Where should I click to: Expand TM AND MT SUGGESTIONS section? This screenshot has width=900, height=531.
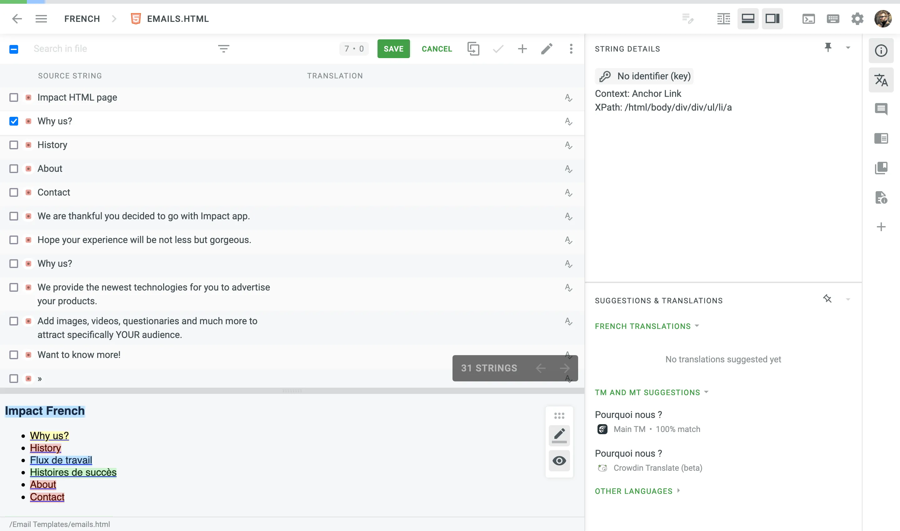tap(652, 393)
